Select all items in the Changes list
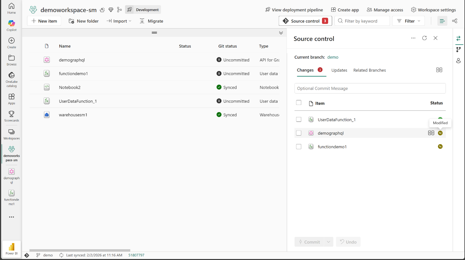Viewport: 465px width, 260px height. click(x=299, y=102)
